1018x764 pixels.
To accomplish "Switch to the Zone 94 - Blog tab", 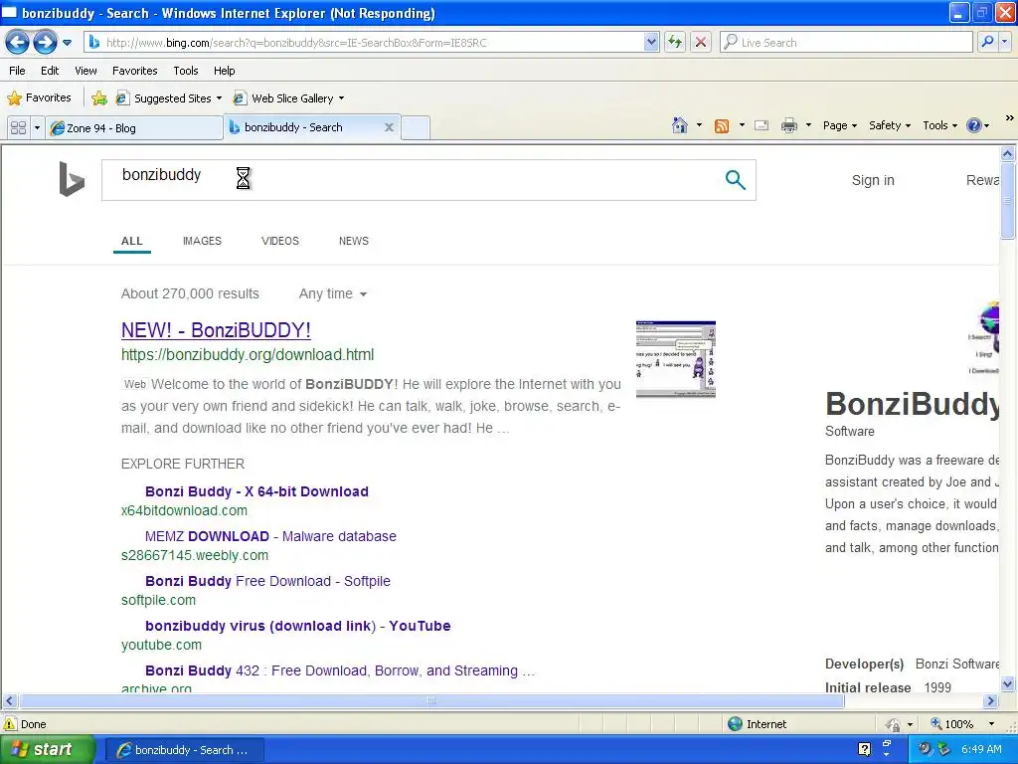I will point(134,128).
